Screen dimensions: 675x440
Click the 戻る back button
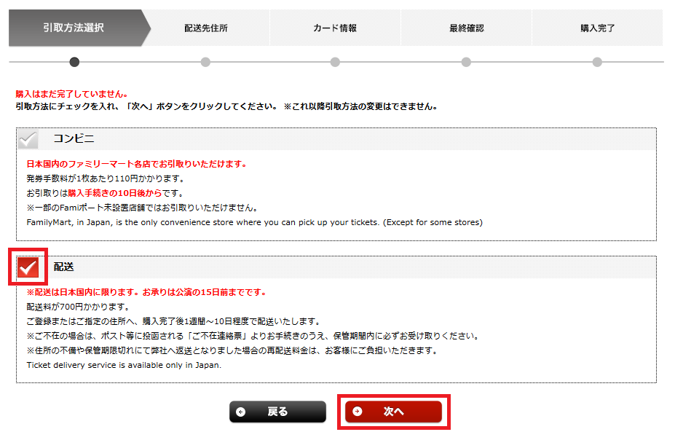[277, 412]
